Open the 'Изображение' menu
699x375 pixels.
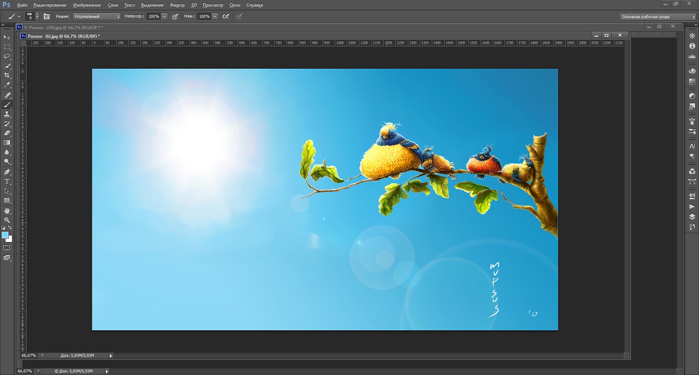(x=87, y=5)
